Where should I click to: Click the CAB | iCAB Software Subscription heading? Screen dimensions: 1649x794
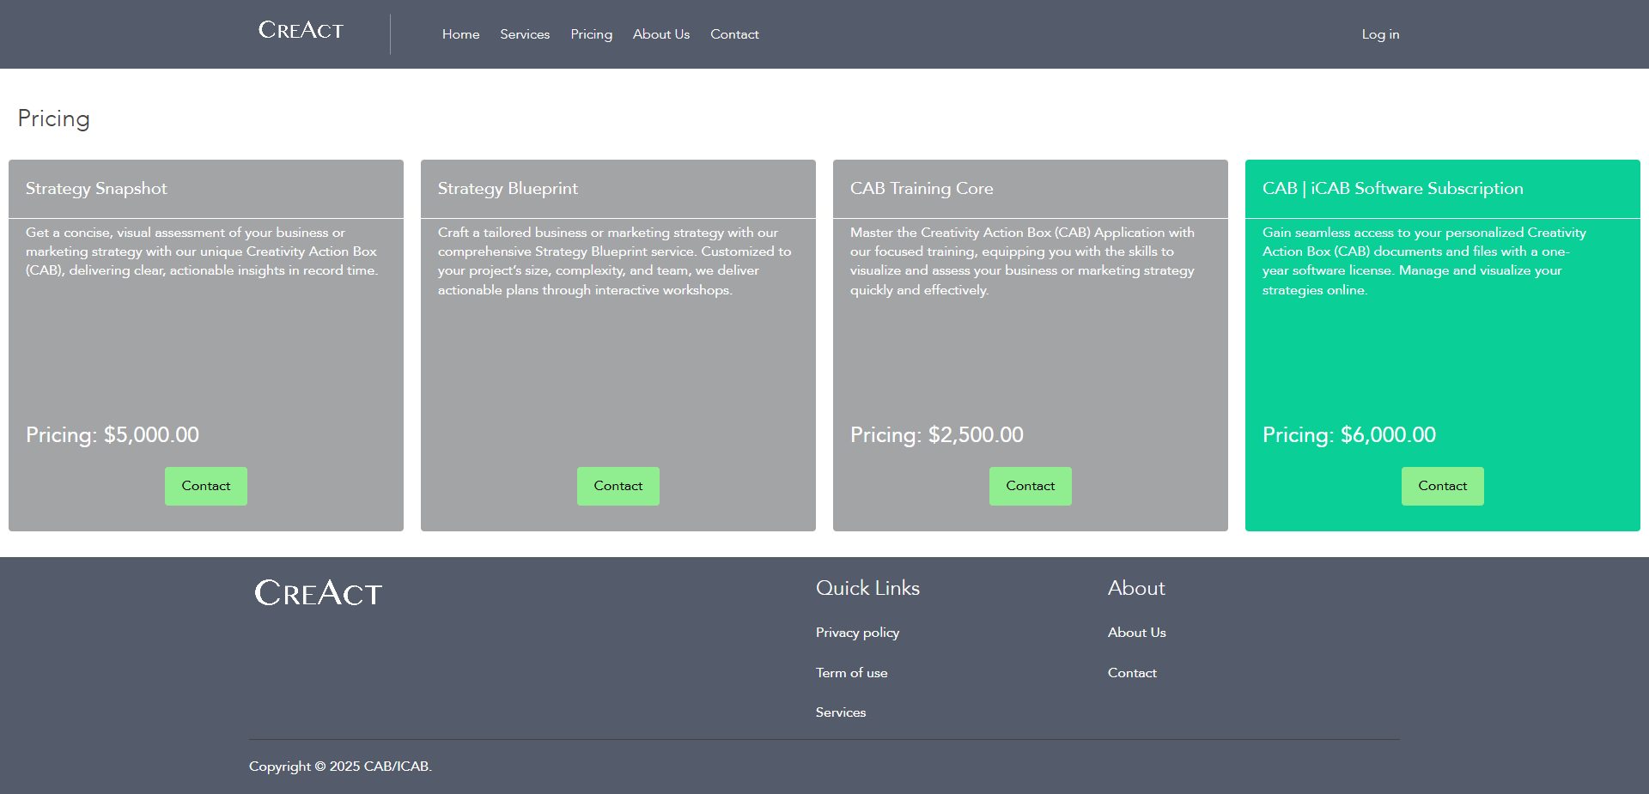coord(1392,189)
